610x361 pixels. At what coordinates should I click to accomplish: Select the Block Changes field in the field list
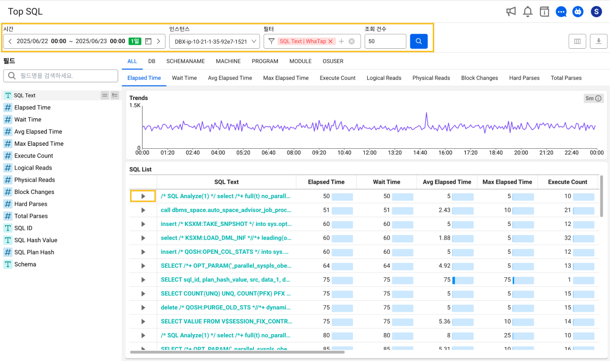click(35, 192)
